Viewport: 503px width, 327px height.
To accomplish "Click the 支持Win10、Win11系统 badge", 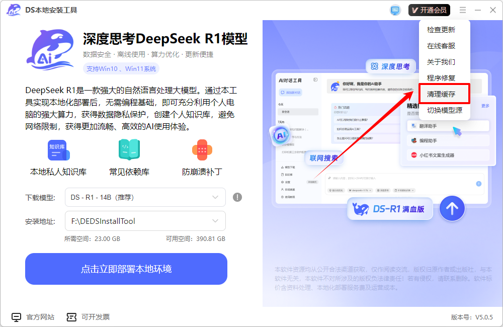I will pyautogui.click(x=121, y=69).
